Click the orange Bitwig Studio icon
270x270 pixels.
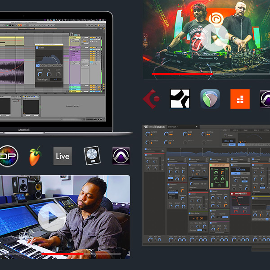[240, 99]
